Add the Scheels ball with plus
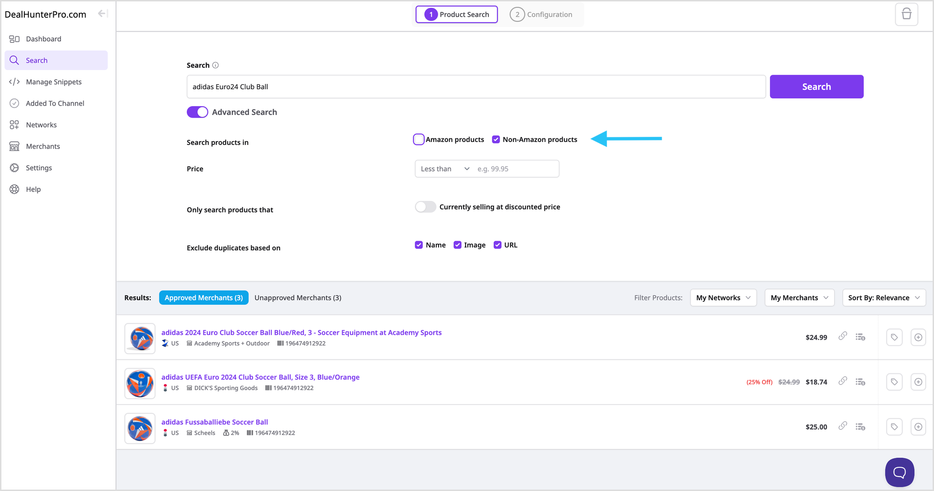 (x=918, y=427)
